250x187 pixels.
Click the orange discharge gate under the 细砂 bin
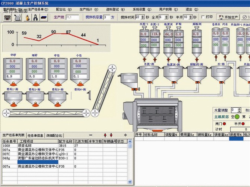click(36, 84)
